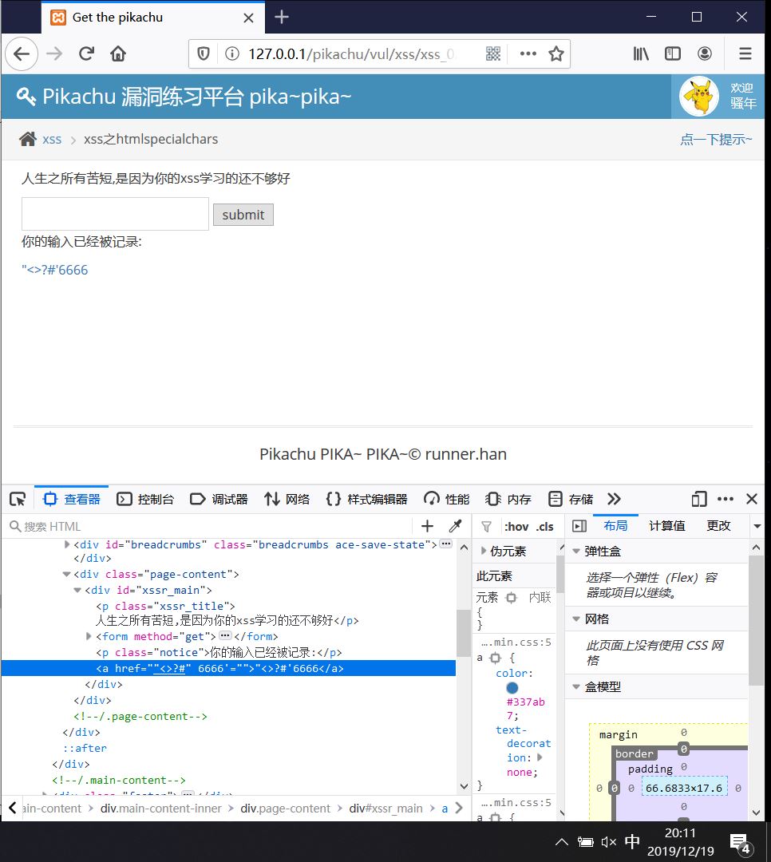This screenshot has height=862, width=771.
Task: Open a new browser tab
Action: (282, 17)
